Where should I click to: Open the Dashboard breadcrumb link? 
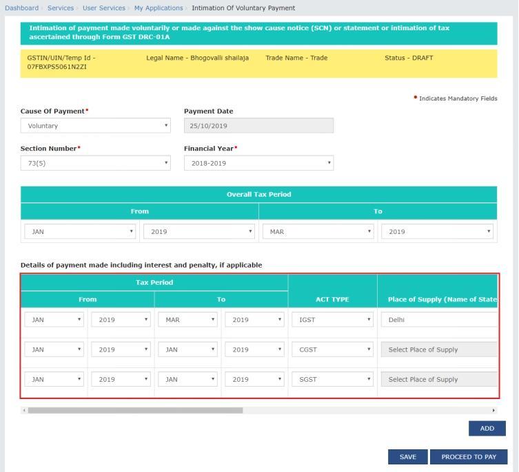[21, 8]
